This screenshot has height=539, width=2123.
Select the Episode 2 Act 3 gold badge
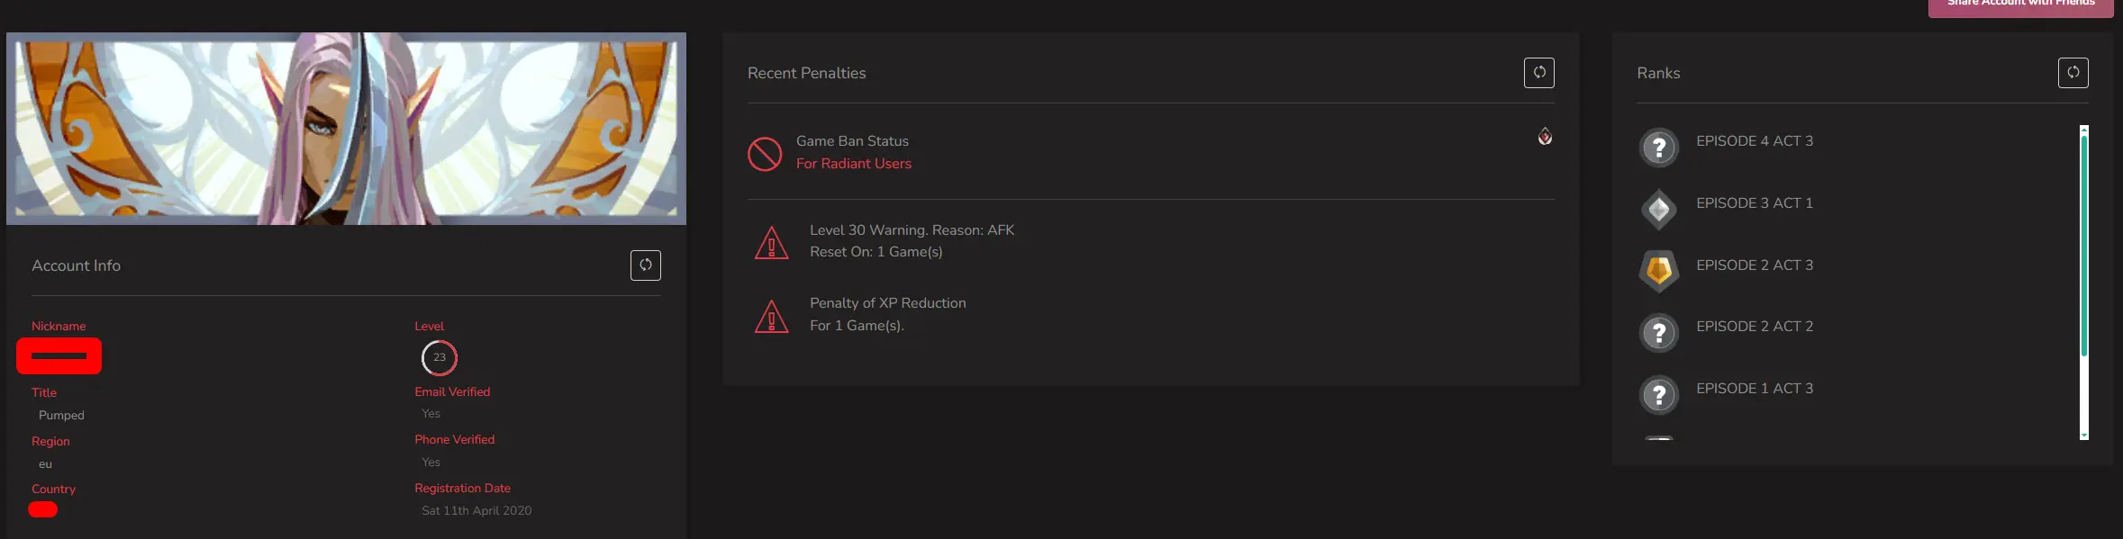(1658, 271)
